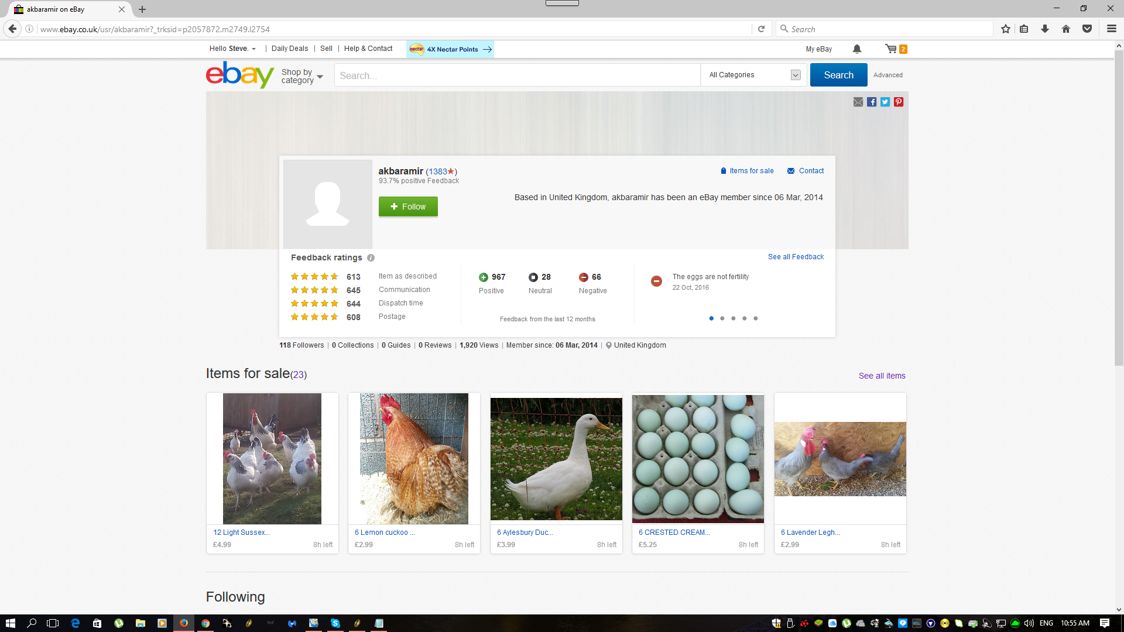Open the downloads arrow icon
This screenshot has height=632, width=1124.
coord(1045,29)
